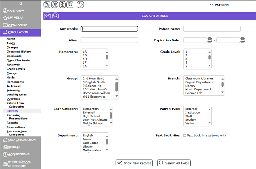Open the Alerts sidebar link
This screenshot has height=169, width=256.
[11, 43]
